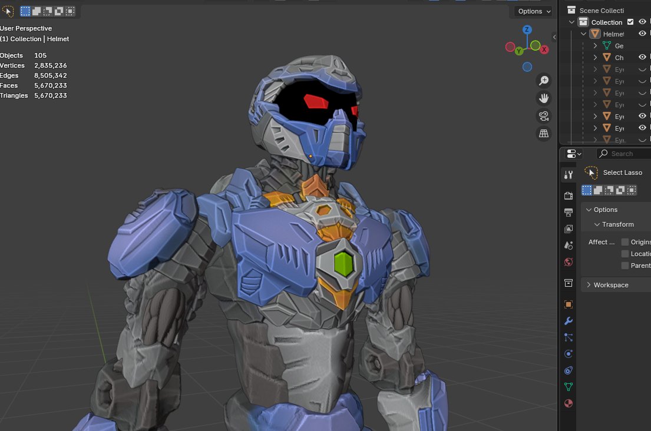The width and height of the screenshot is (651, 431).
Task: Choose 'Intersect selection' mode in viewport header
Action: (70, 11)
